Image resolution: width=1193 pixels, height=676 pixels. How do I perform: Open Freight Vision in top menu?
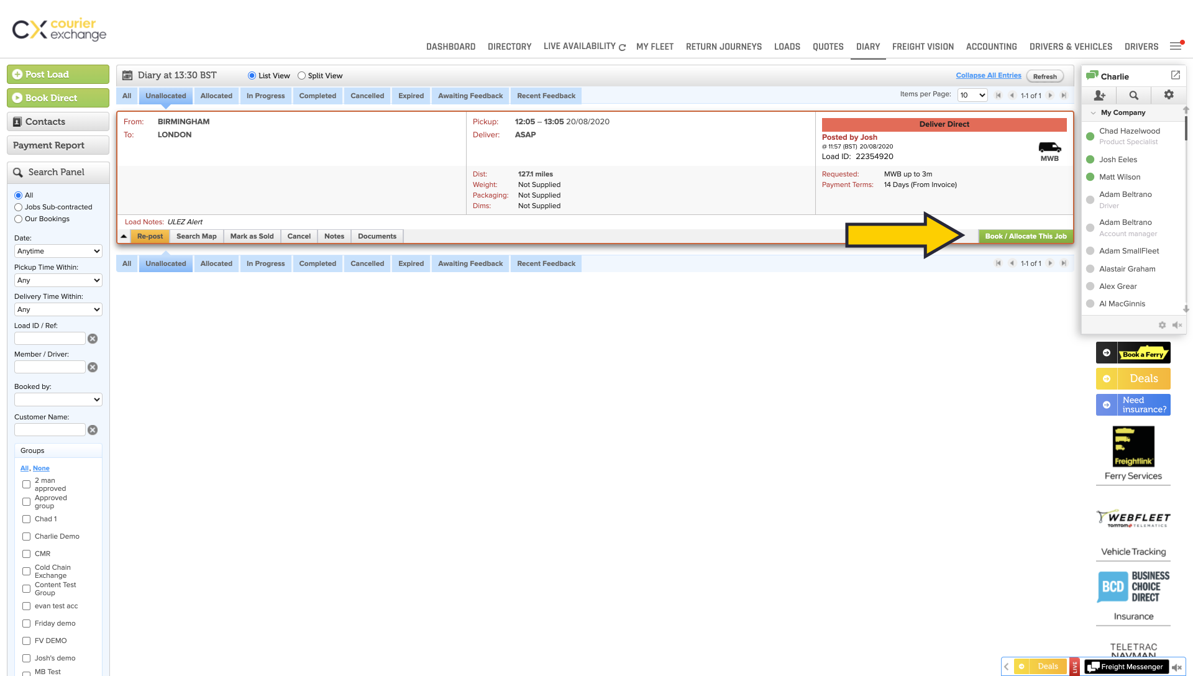[x=923, y=47]
